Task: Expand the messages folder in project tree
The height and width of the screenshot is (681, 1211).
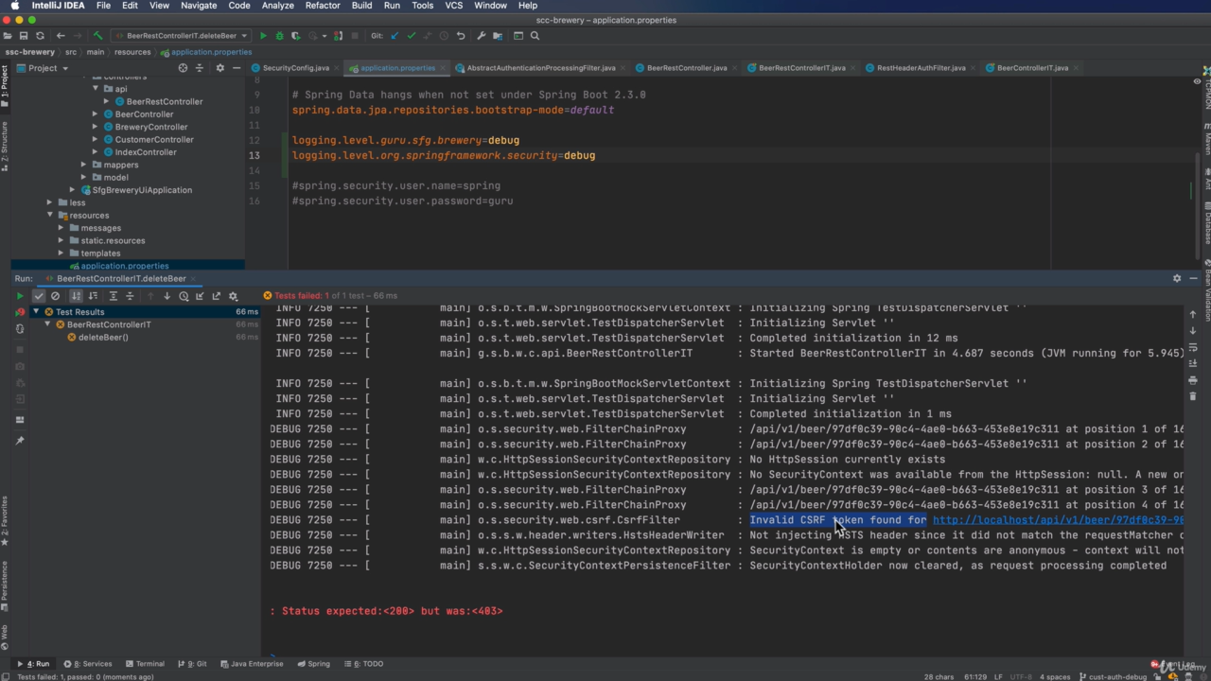Action: click(61, 228)
